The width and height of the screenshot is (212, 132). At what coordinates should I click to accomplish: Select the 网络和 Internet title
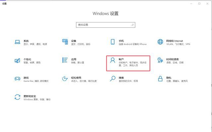coord(175,41)
